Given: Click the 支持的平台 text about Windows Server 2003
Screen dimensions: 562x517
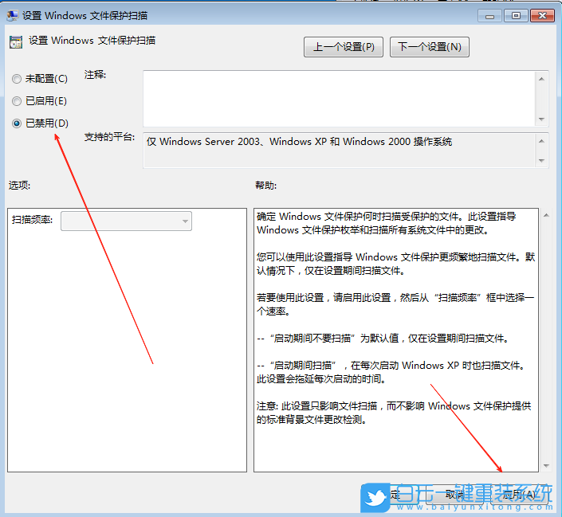Looking at the screenshot, I should pos(299,142).
